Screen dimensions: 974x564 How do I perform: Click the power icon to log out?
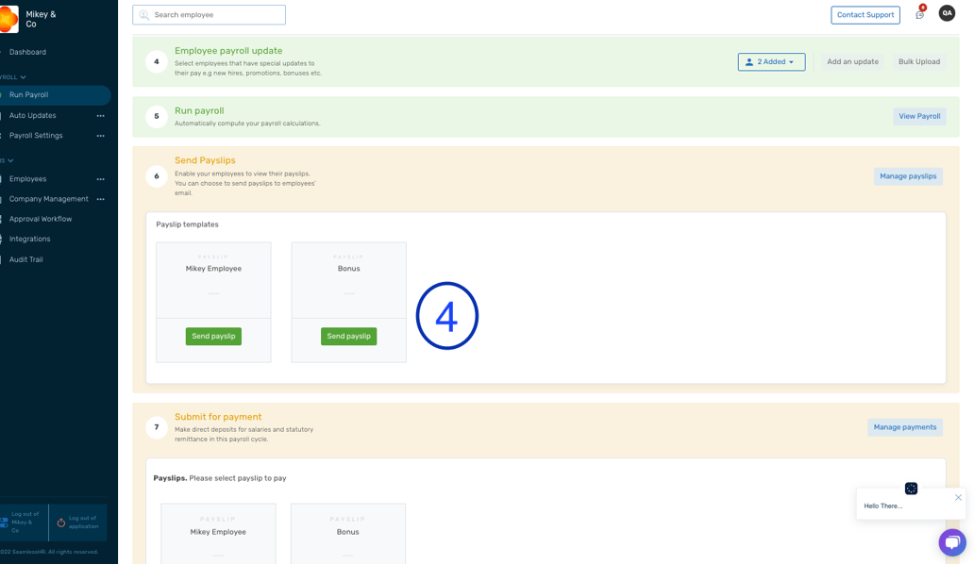pyautogui.click(x=61, y=523)
